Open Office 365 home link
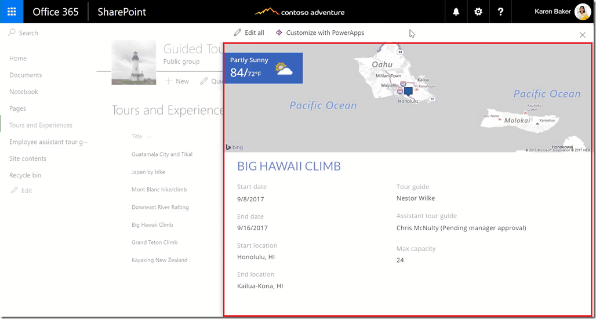Viewport: 596px width, 319px height. (x=56, y=12)
